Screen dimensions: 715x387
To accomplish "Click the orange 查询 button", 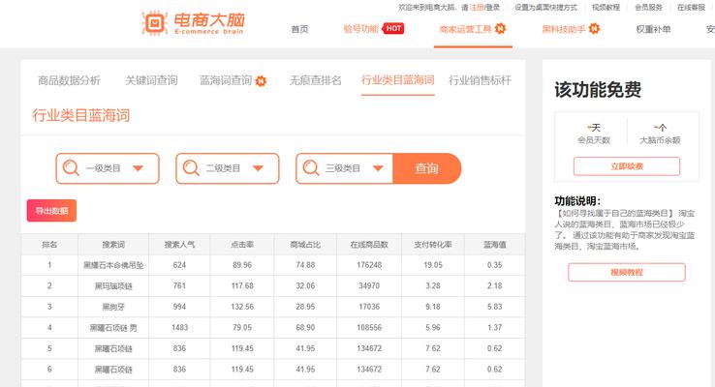I will (427, 168).
